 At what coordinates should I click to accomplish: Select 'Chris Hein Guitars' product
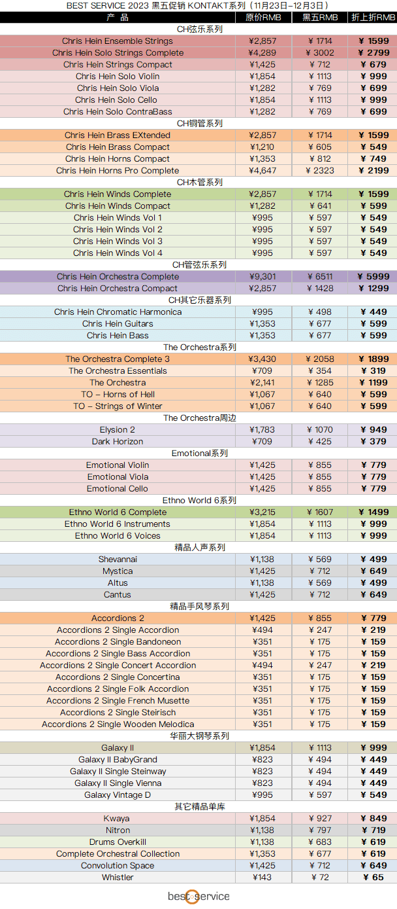tap(118, 324)
